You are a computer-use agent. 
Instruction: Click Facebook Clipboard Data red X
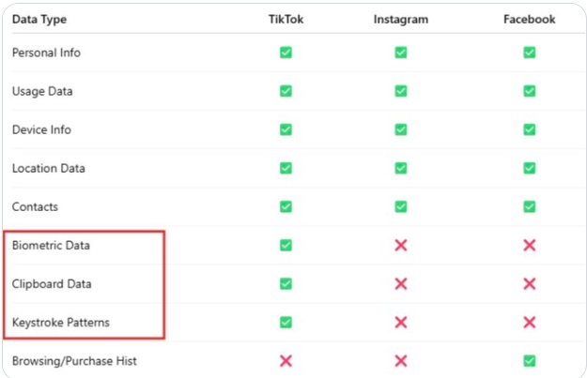(x=530, y=284)
